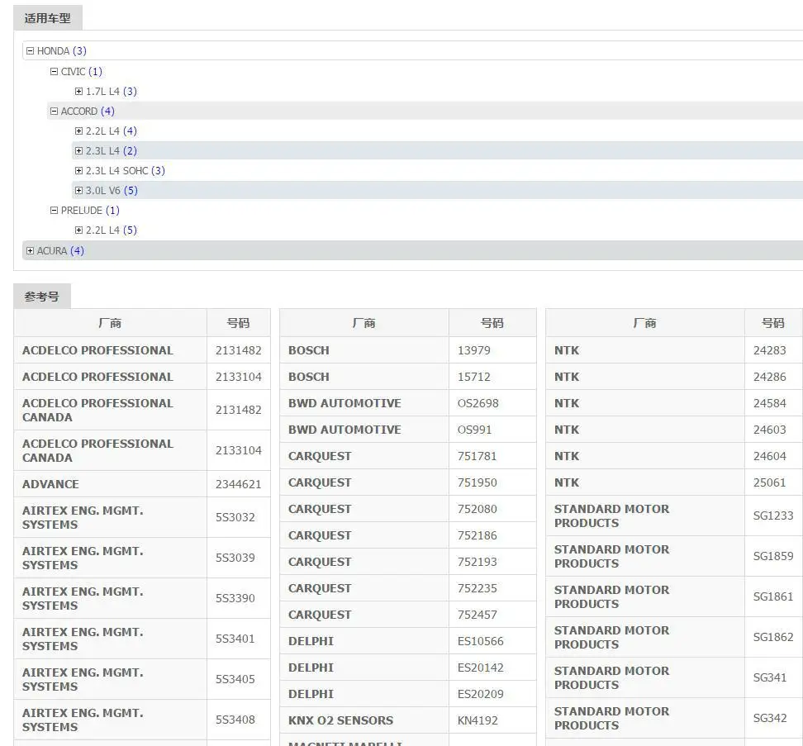Select the 2.2L L4 (5) engine label
This screenshot has height=746, width=803.
tap(112, 230)
